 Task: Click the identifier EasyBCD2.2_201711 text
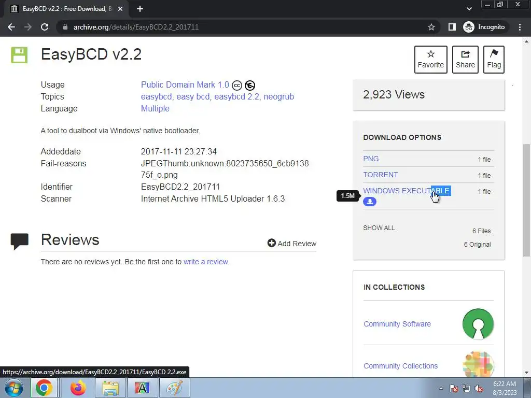pyautogui.click(x=180, y=187)
